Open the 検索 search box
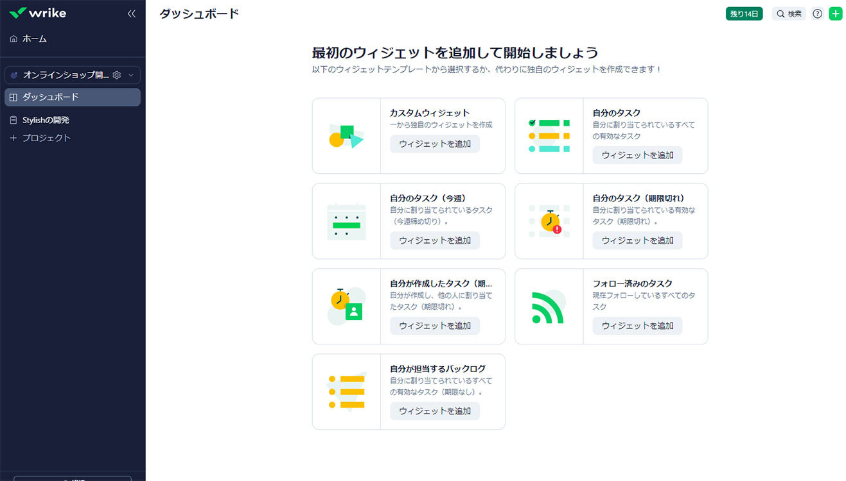 tap(788, 13)
